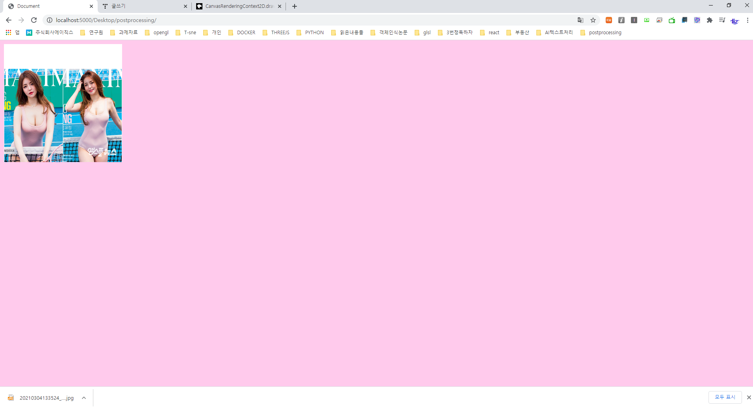Image resolution: width=753 pixels, height=408 pixels.
Task: Click the forward navigation arrow
Action: (x=21, y=20)
